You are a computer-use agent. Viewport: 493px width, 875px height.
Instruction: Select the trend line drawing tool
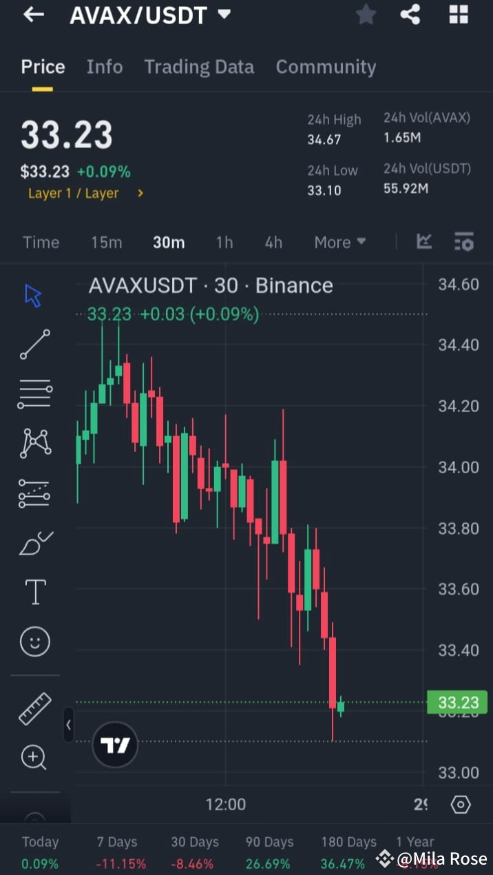(34, 344)
